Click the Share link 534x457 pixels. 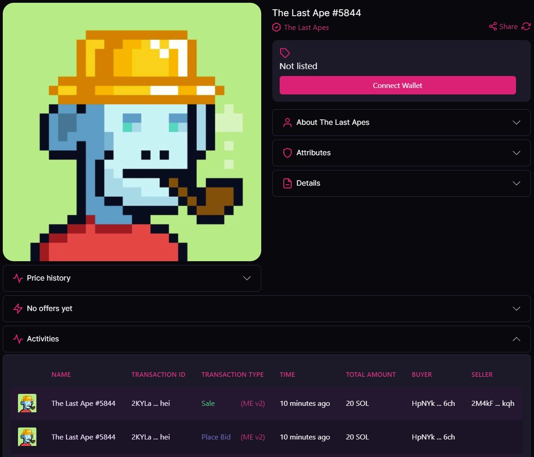pyautogui.click(x=508, y=27)
